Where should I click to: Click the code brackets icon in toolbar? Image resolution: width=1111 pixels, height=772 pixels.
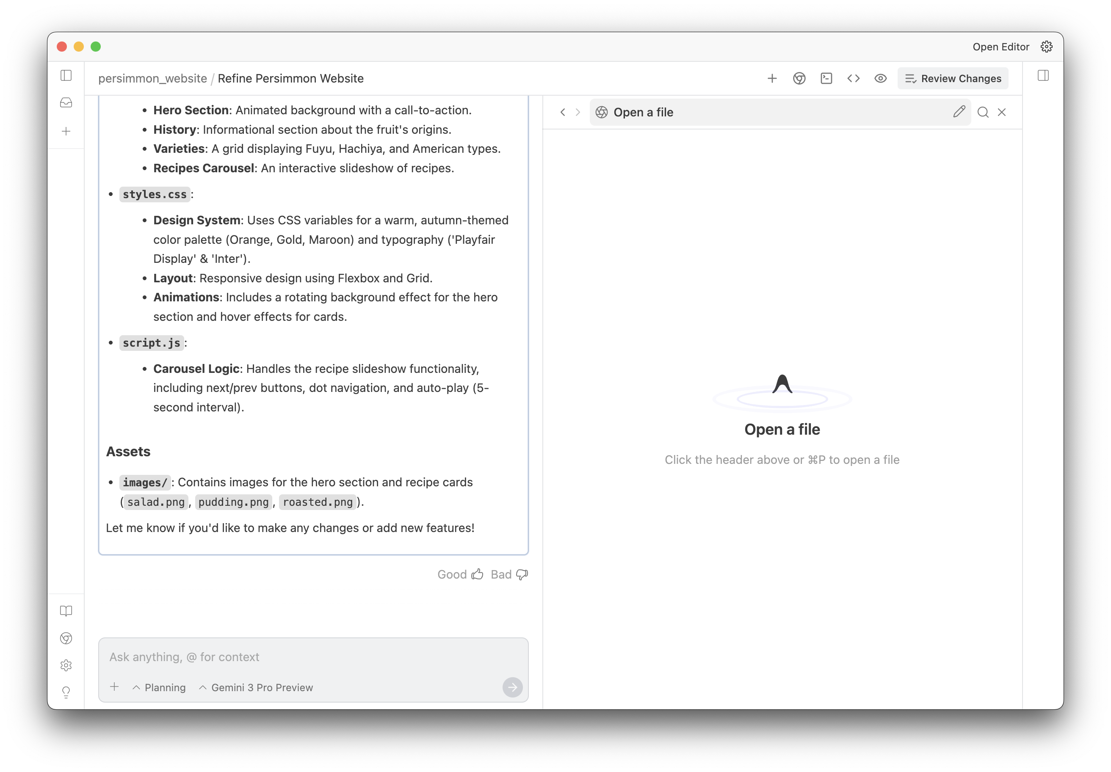[853, 78]
